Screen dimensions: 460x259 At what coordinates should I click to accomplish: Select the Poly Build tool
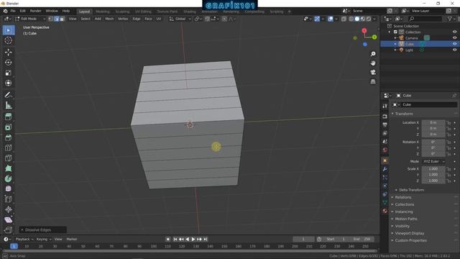tap(9, 168)
